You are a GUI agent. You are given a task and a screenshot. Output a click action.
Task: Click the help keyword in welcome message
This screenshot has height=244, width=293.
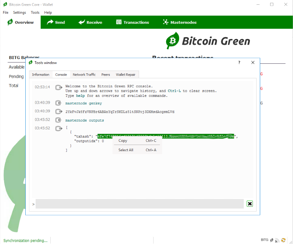80,96
